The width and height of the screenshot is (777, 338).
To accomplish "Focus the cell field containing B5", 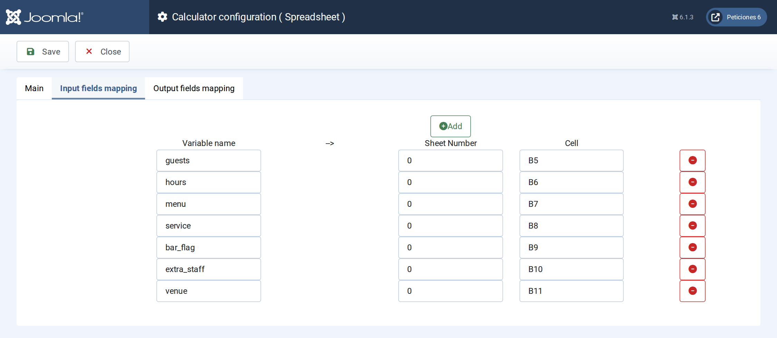I will tap(572, 161).
